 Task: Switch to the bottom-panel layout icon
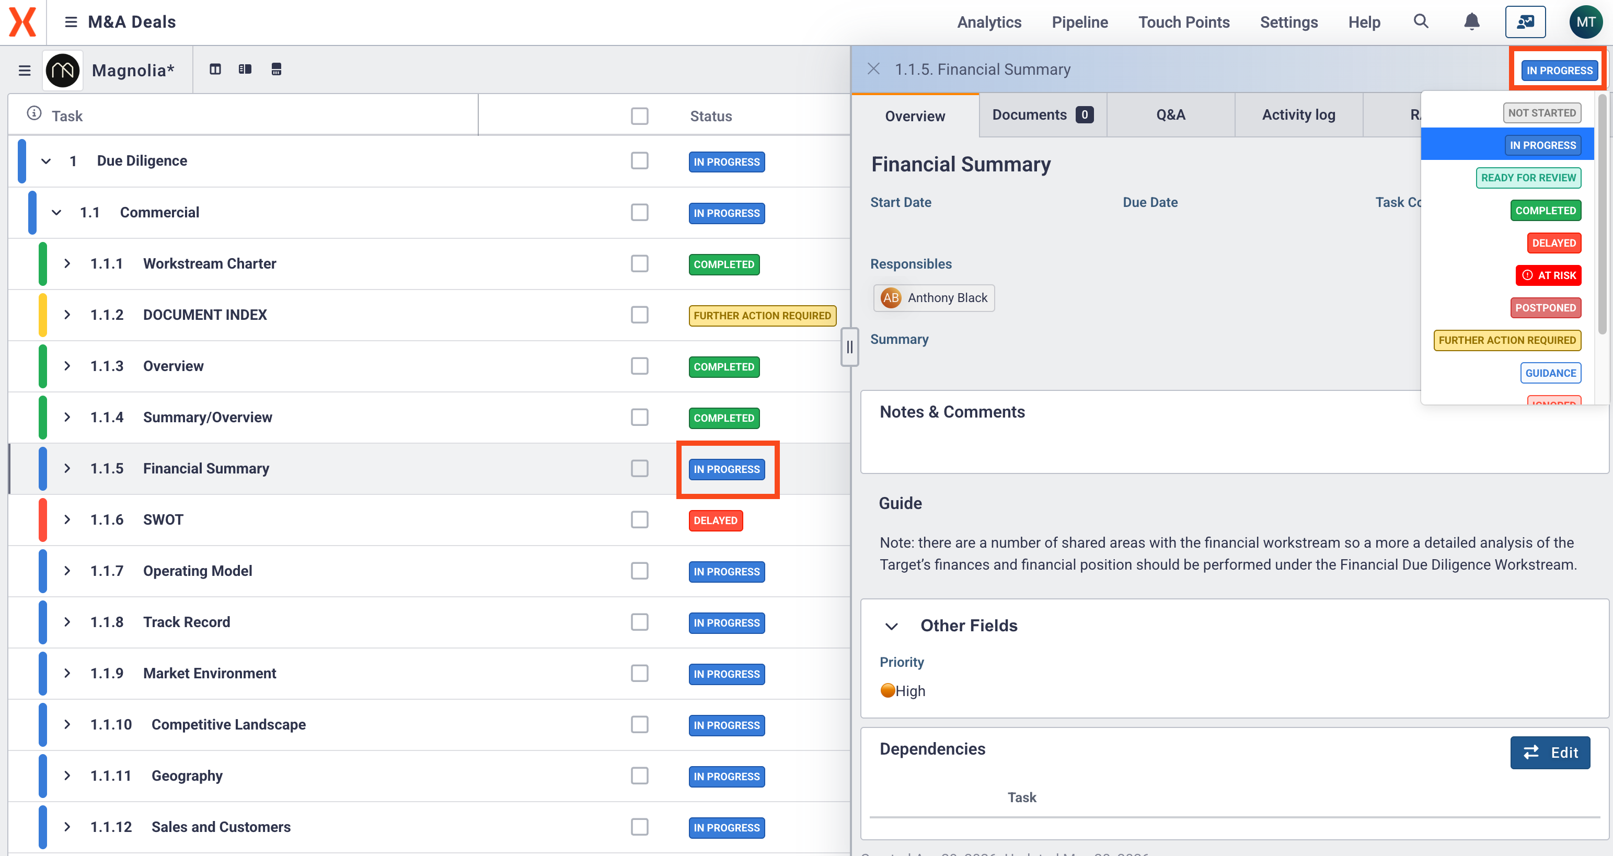(x=276, y=70)
